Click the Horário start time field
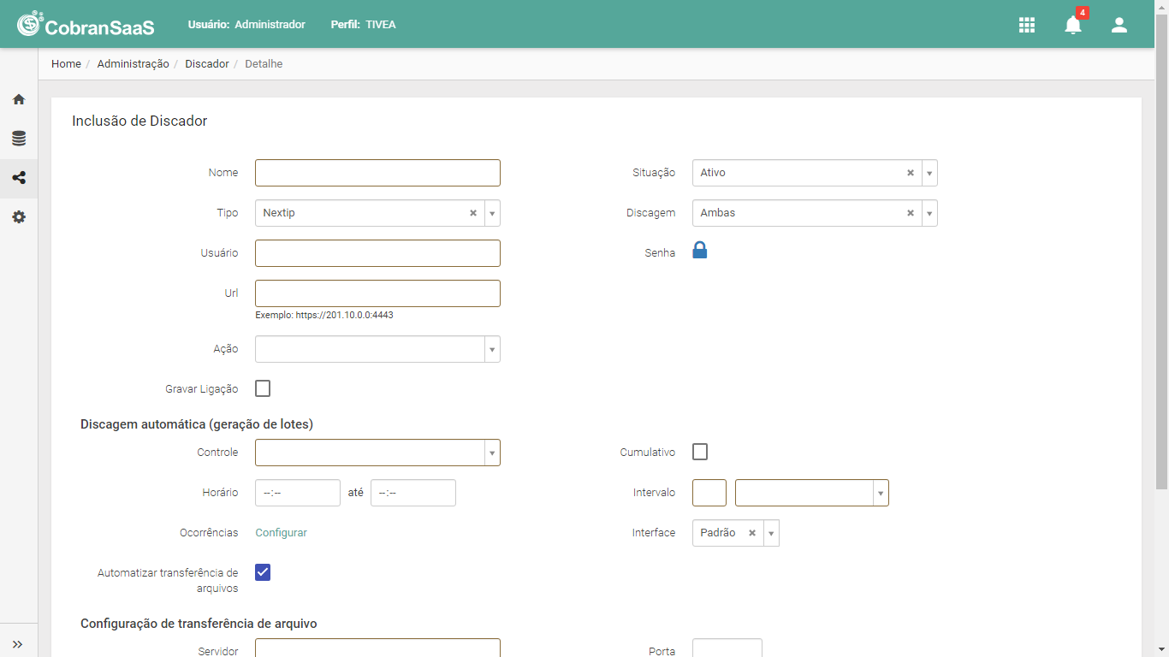The height and width of the screenshot is (657, 1169). [298, 493]
